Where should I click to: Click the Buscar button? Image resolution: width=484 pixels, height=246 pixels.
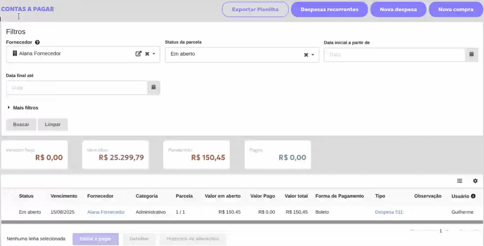[21, 125]
